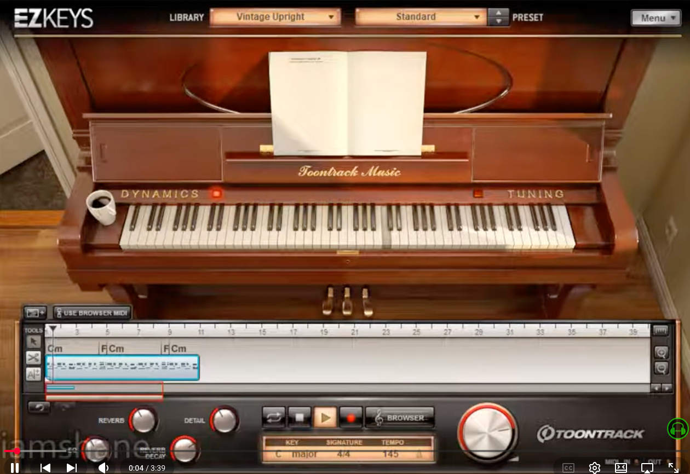This screenshot has width=690, height=474.
Task: Click the EZkeys logo
Action: tap(54, 18)
